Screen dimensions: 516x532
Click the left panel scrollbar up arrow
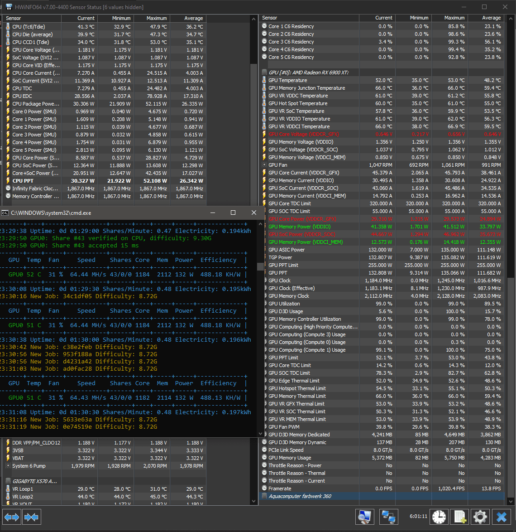tap(254, 19)
